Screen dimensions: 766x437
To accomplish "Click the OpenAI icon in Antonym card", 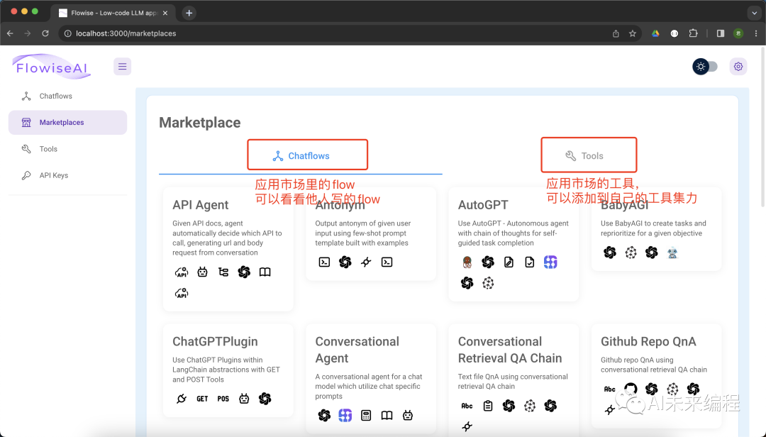I will click(345, 262).
